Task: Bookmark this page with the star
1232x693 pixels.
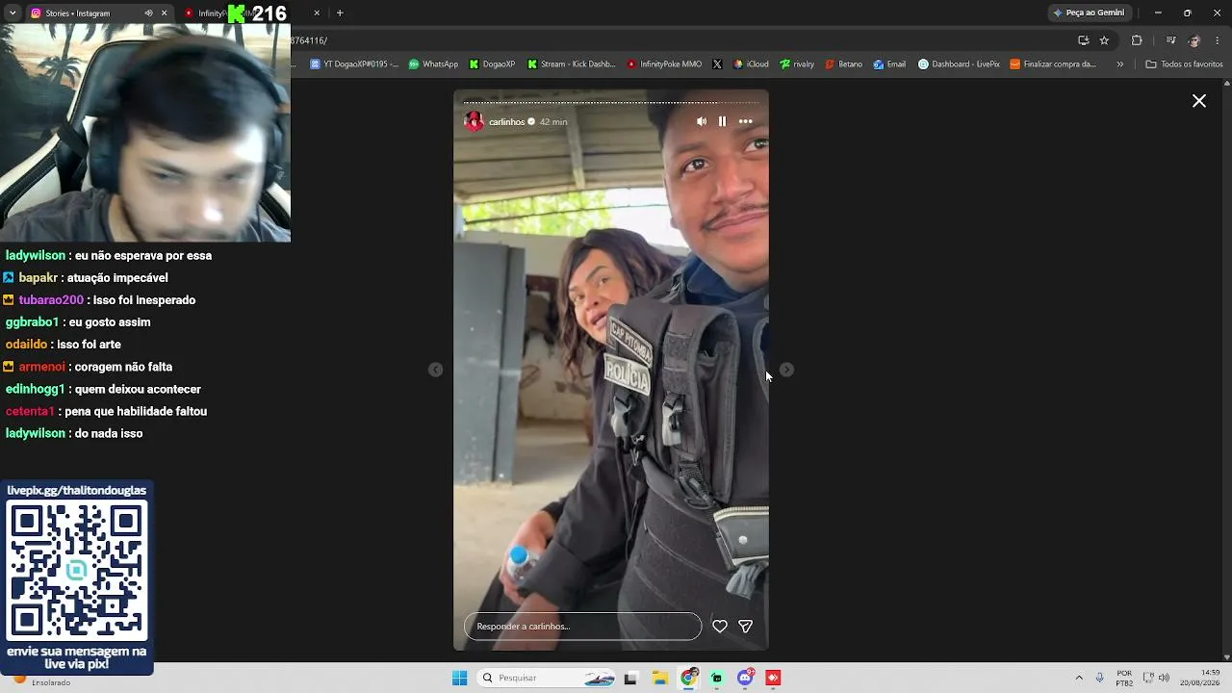Action: tap(1104, 40)
